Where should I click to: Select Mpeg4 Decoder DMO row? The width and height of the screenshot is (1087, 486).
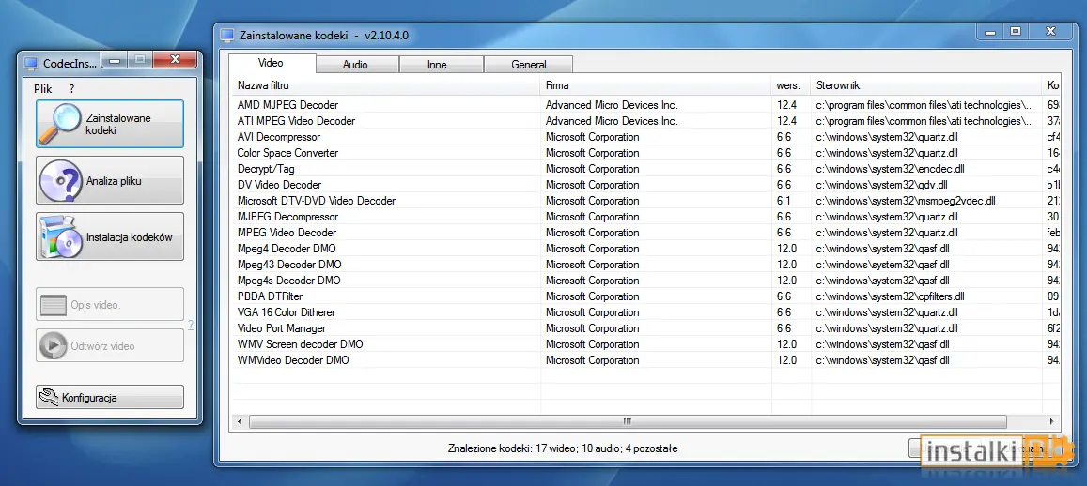(646, 249)
